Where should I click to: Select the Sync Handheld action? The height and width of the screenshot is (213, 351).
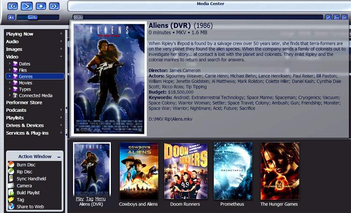pos(31,179)
